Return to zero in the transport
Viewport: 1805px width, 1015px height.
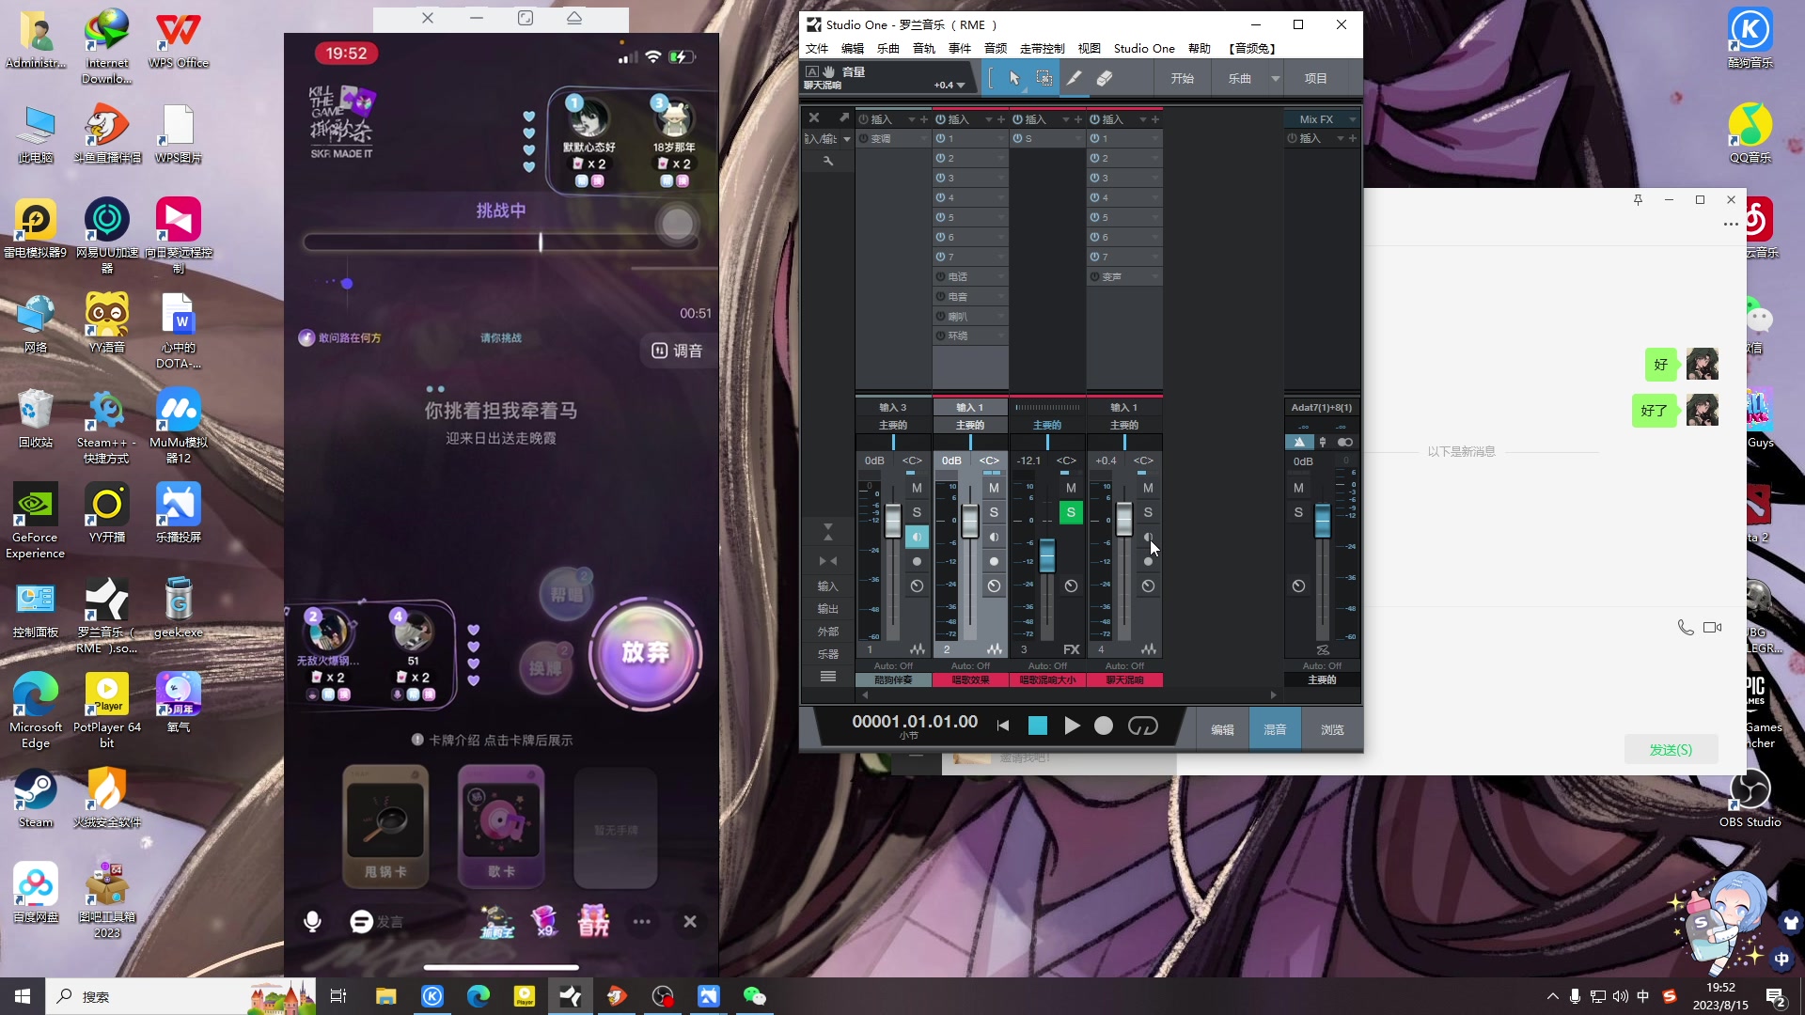1003,726
